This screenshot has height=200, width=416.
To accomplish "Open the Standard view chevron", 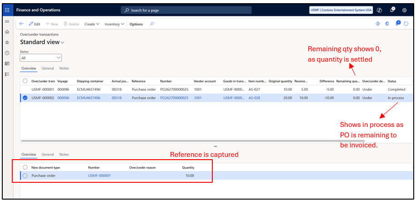I will point(63,42).
